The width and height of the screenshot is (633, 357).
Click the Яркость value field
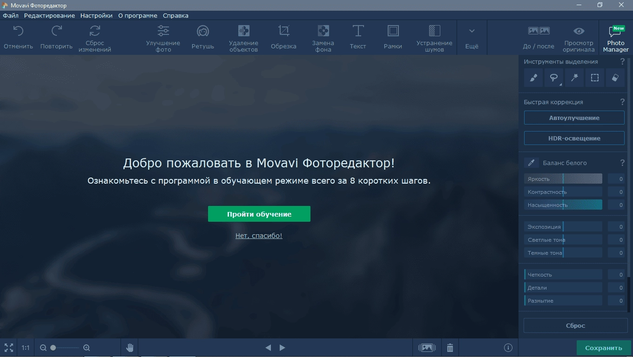[x=616, y=179]
